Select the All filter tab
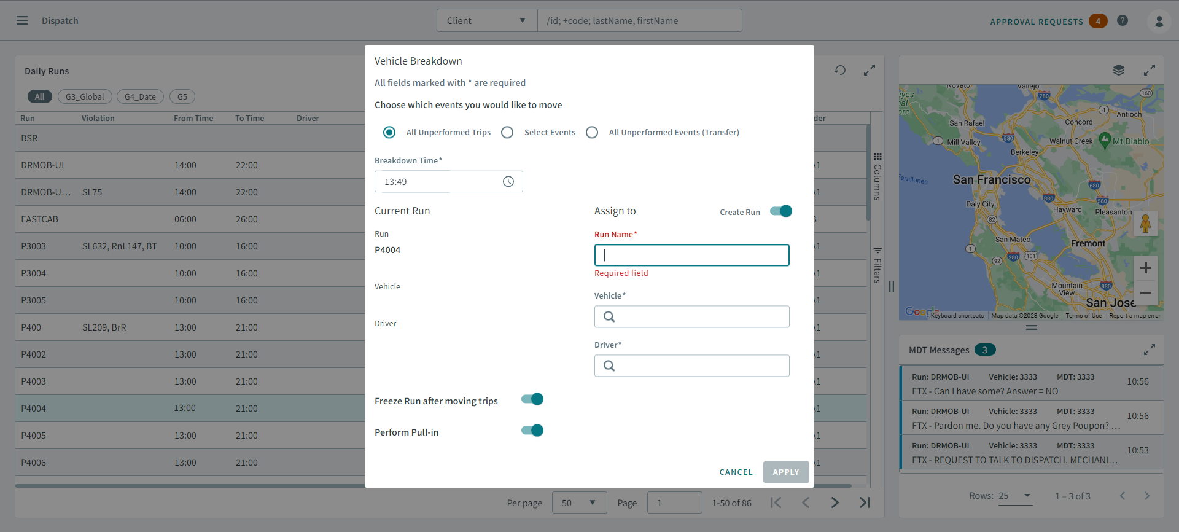The image size is (1179, 532). (39, 96)
